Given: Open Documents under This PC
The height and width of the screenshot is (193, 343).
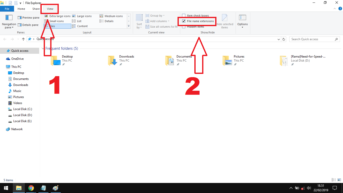Looking at the screenshot, I should tap(21, 79).
